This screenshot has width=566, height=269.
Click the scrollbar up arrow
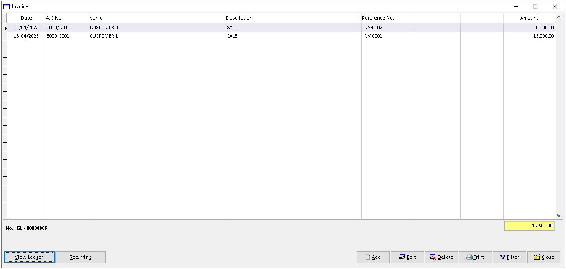point(559,17)
